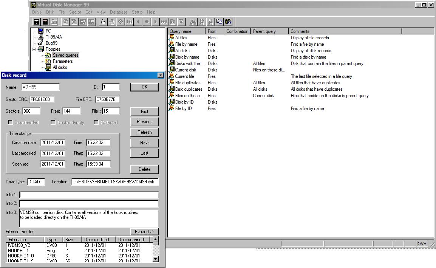Sort the list by Query name column
This screenshot has height=268, width=436.
coord(187,31)
